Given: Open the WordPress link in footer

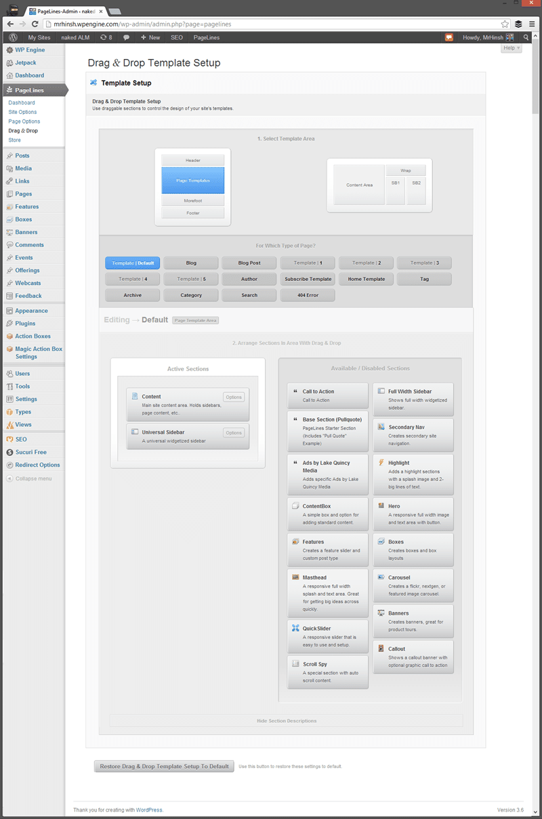Looking at the screenshot, I should [149, 810].
